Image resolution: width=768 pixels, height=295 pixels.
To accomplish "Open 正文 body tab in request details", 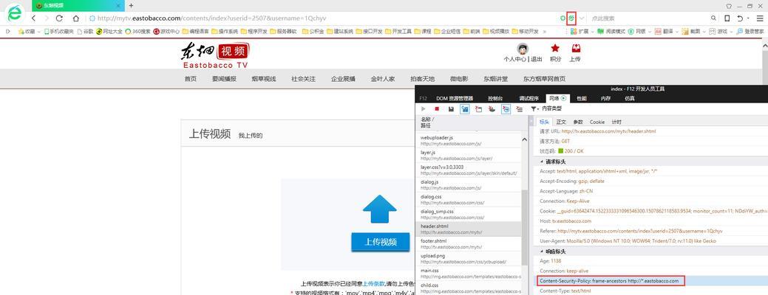I will [x=561, y=122].
